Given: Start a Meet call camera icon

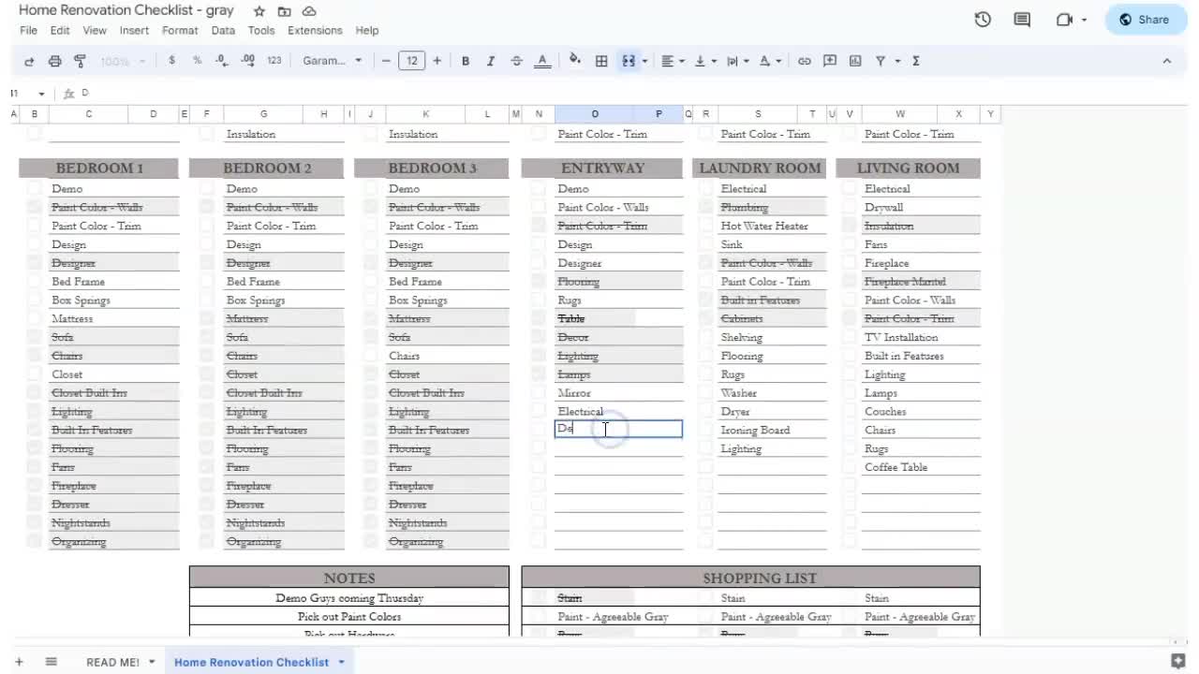Looking at the screenshot, I should point(1064,19).
